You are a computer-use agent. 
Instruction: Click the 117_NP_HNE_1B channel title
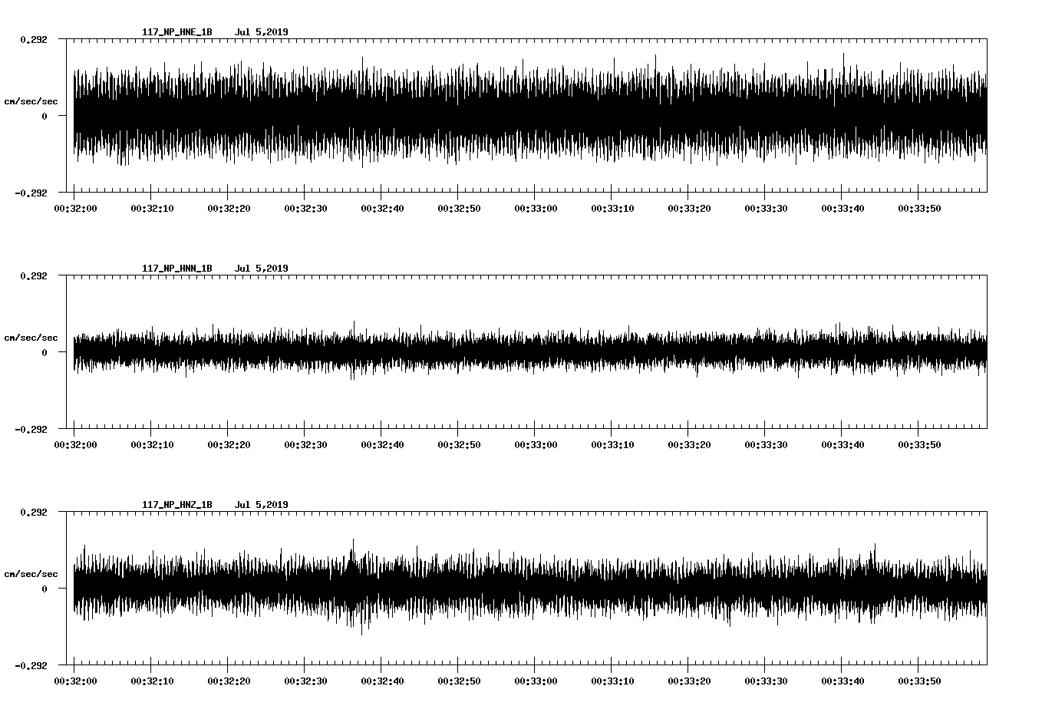[176, 32]
